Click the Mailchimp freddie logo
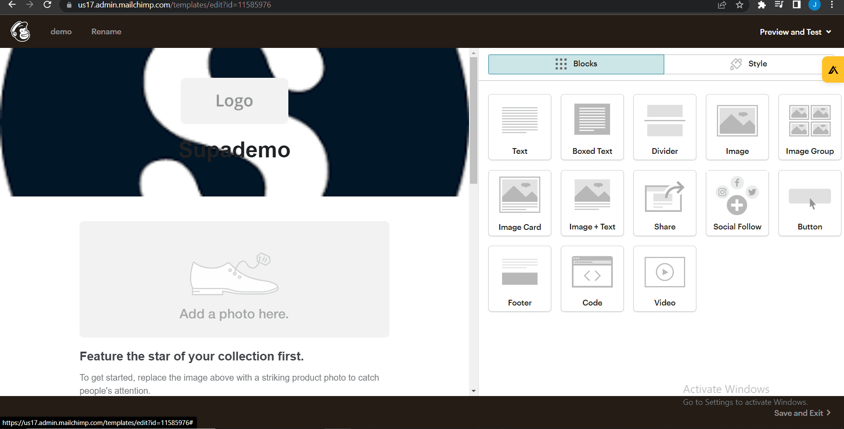Viewport: 844px width, 429px height. (x=20, y=31)
